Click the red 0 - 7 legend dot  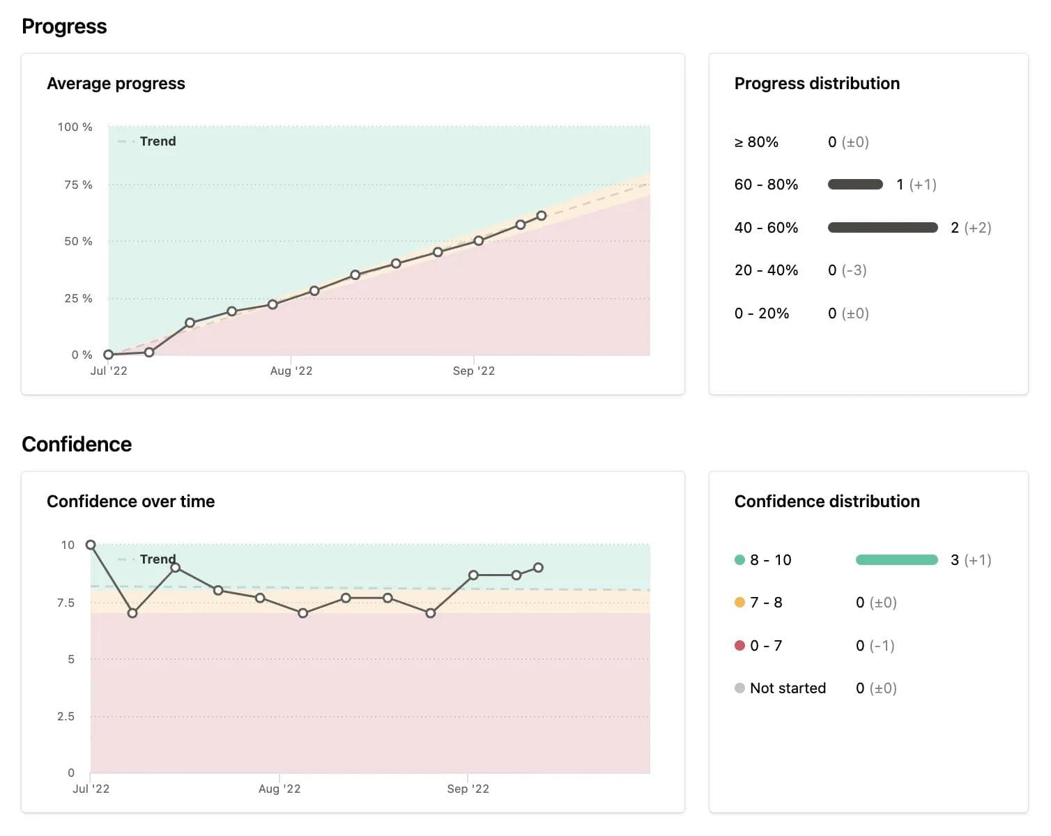click(739, 645)
